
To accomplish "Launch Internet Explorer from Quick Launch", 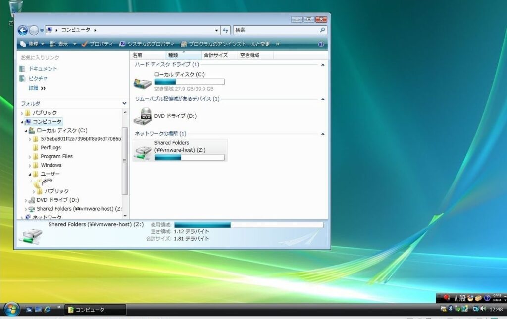I will point(48,309).
